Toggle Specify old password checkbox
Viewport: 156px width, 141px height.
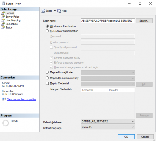(x=51, y=47)
